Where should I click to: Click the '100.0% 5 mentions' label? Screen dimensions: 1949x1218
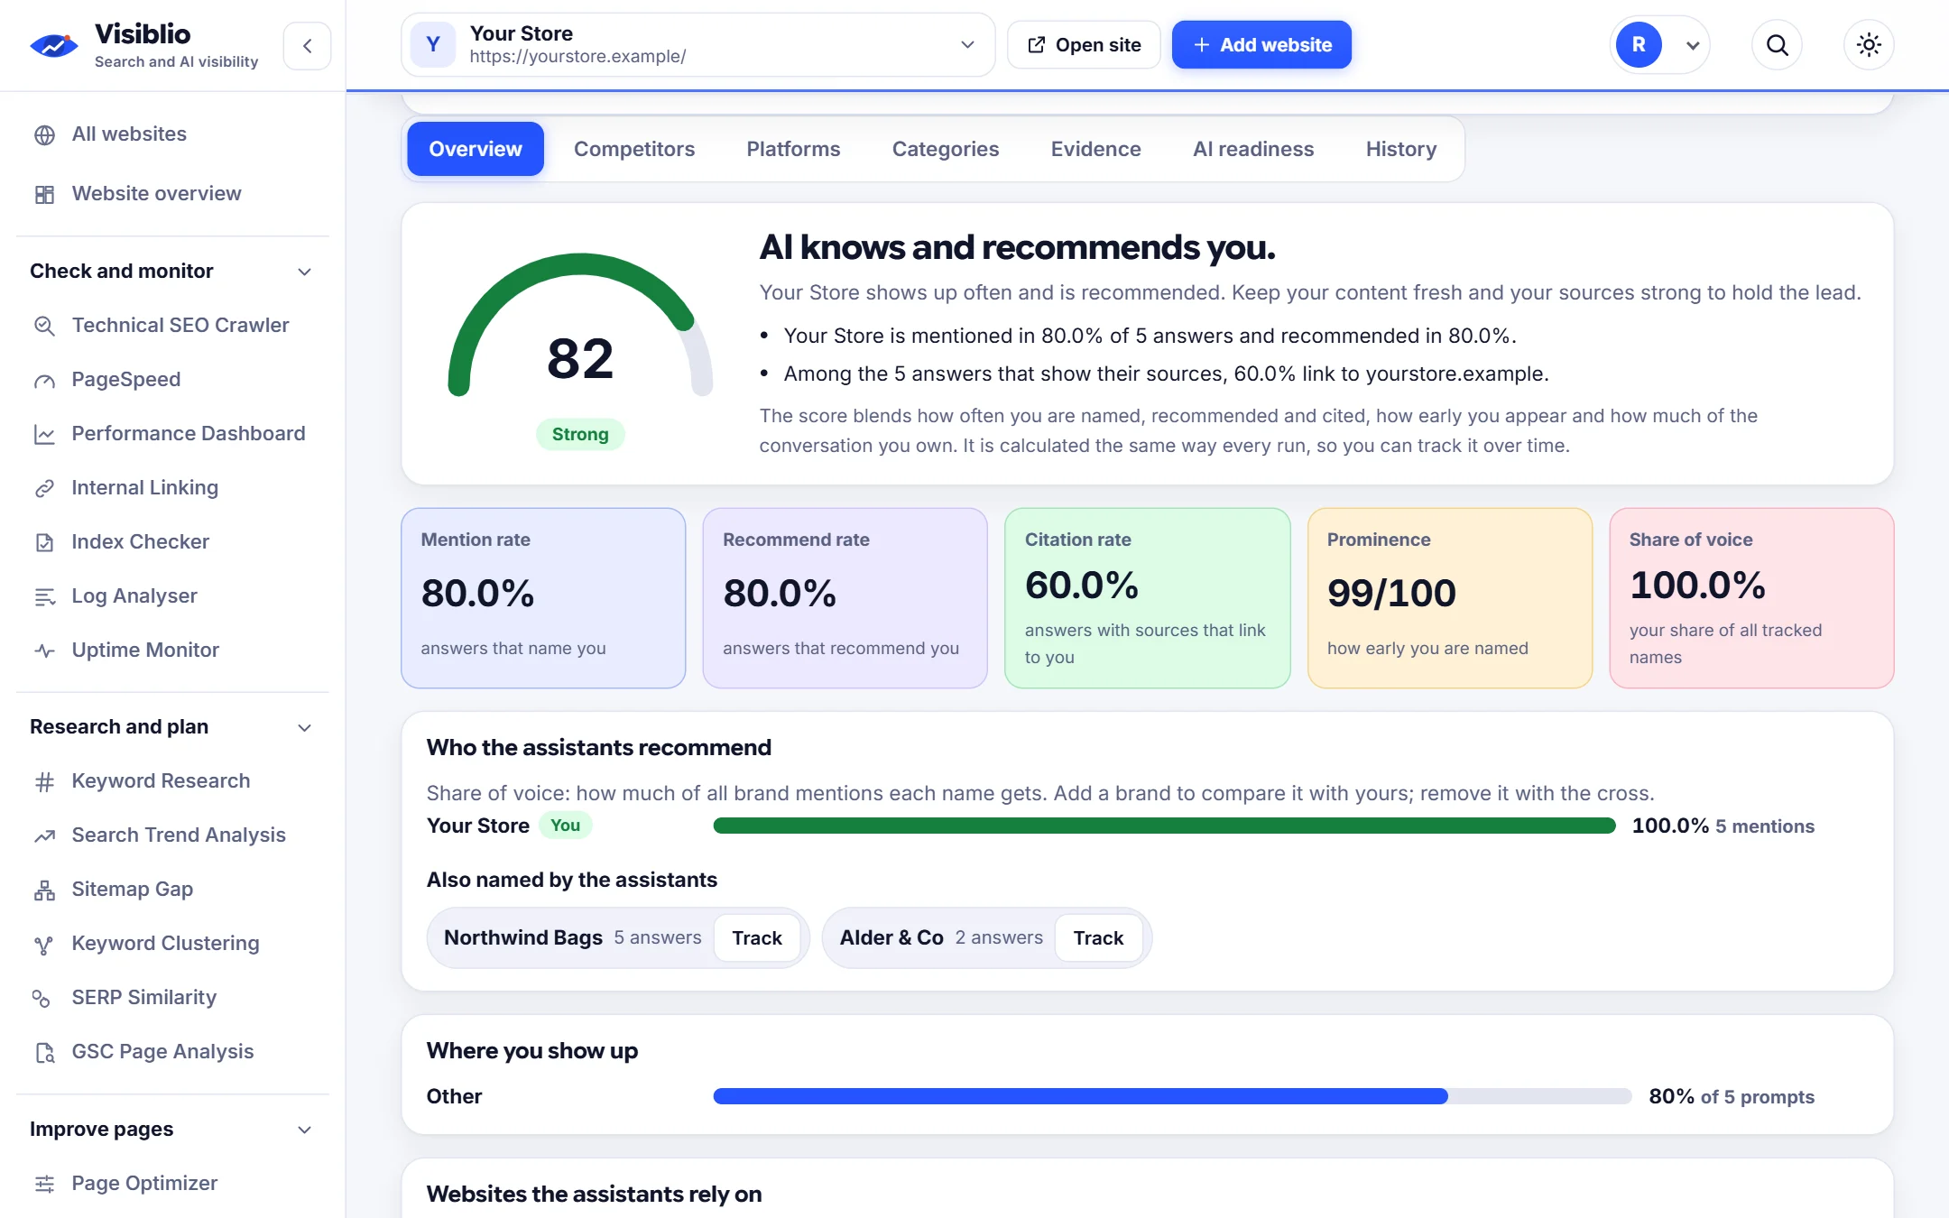1723,826
